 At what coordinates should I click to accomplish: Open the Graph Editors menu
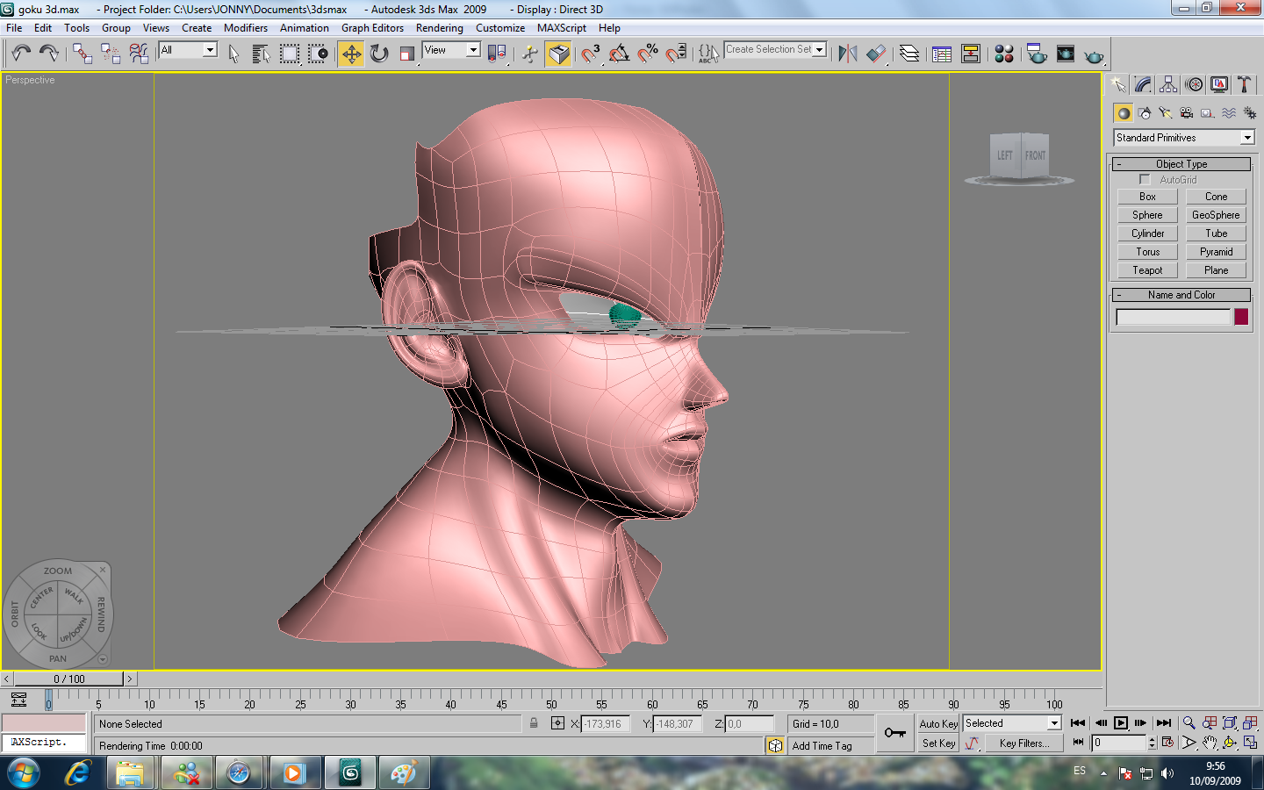coord(372,28)
